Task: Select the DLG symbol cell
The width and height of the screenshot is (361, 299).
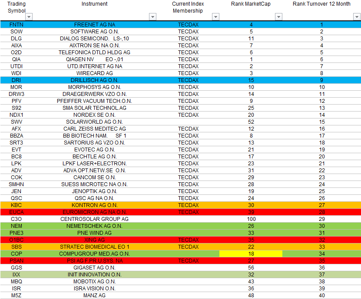Action: pos(17,39)
